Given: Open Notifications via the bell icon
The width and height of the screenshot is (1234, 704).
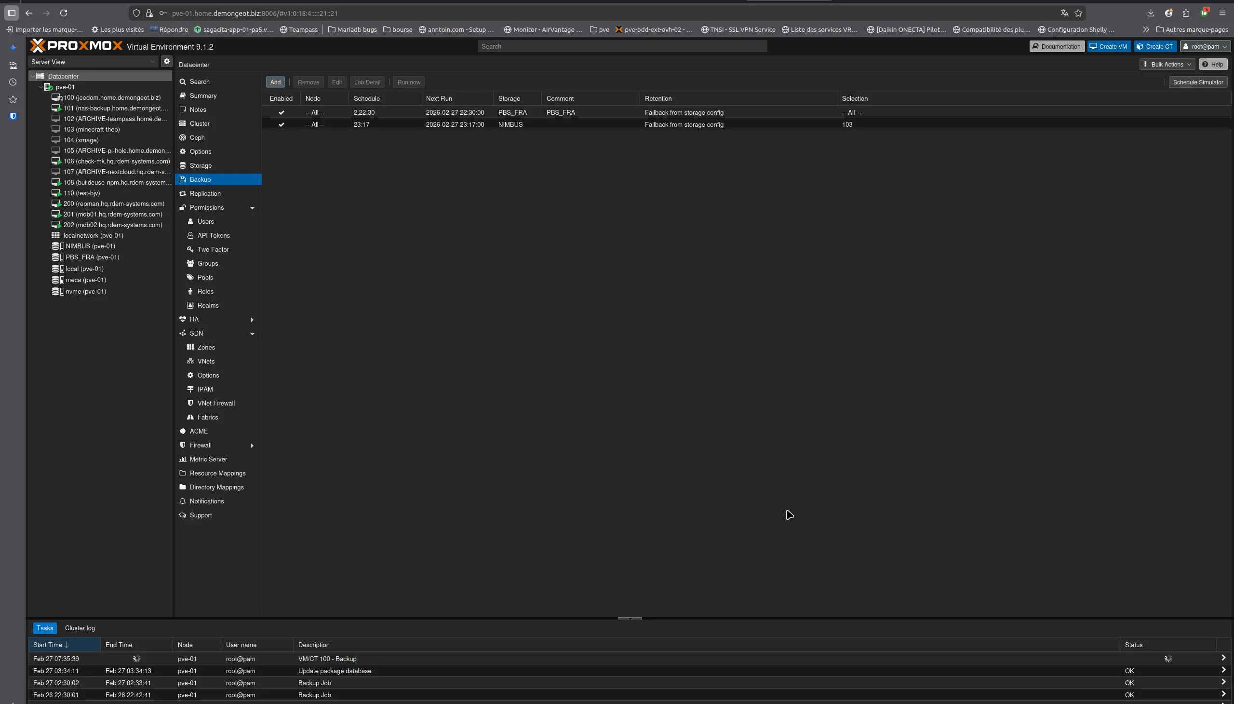Looking at the screenshot, I should pyautogui.click(x=183, y=501).
